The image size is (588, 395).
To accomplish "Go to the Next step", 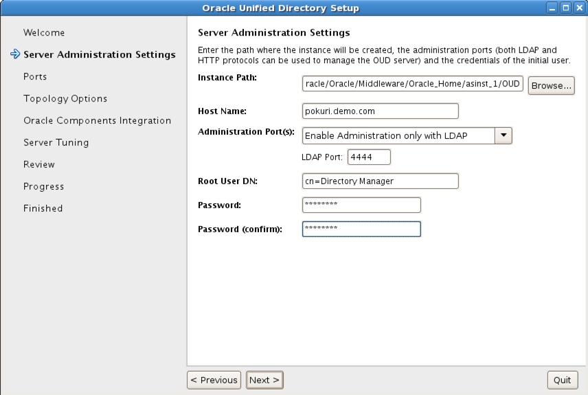I will (264, 380).
